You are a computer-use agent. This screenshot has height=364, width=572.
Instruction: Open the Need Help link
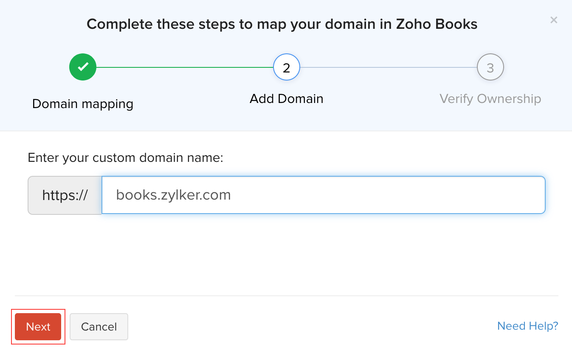527,326
